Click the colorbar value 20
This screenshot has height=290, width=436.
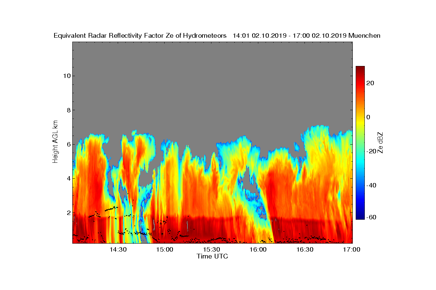[371, 83]
